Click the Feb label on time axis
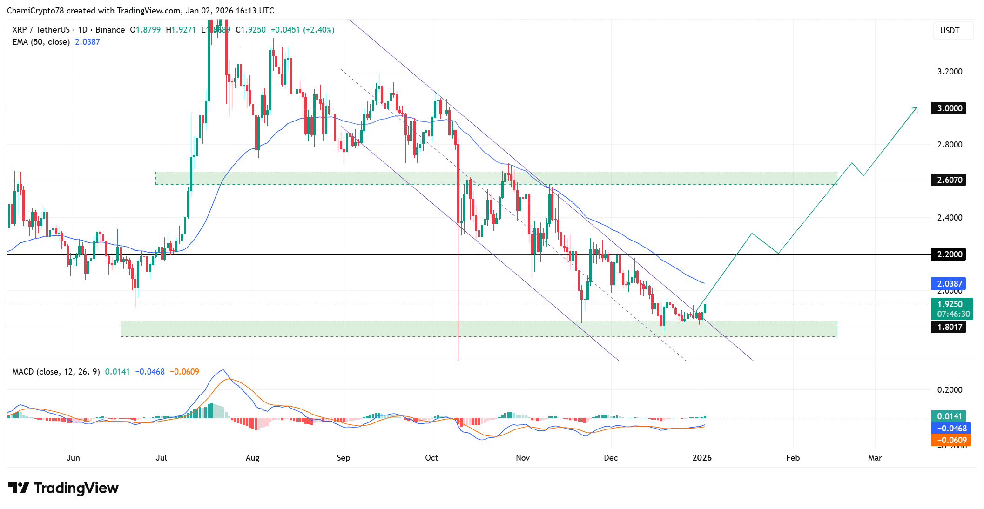Image resolution: width=984 pixels, height=509 pixels. coord(793,458)
